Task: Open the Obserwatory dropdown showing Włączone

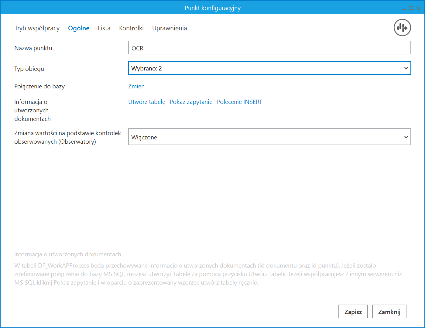Action: 269,137
